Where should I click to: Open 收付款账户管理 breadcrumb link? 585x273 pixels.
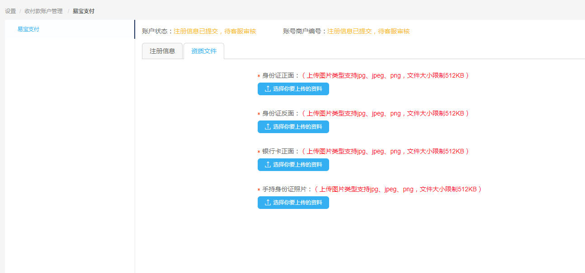(43, 11)
